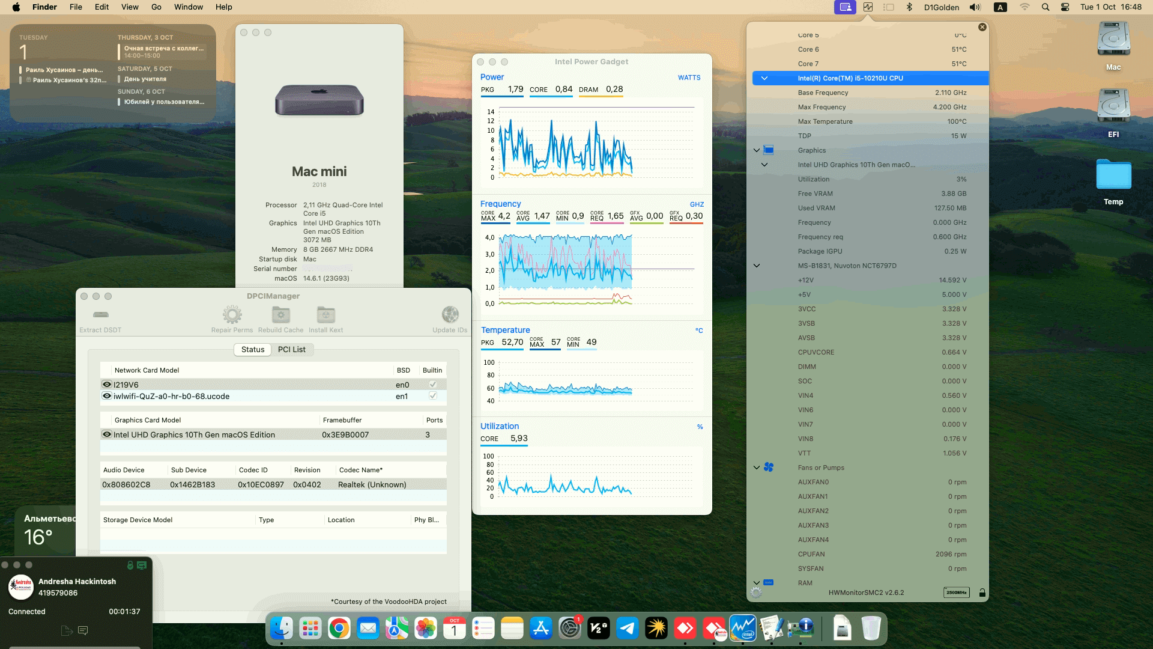1153x649 pixels.
Task: Toggle Builtin checkbox for iwlwifi en1
Action: pos(433,396)
